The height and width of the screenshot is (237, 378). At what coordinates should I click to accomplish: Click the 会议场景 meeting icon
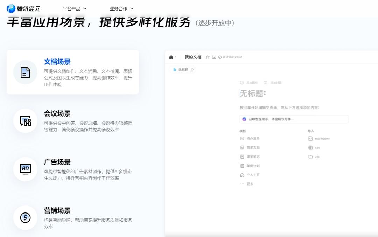(25, 121)
